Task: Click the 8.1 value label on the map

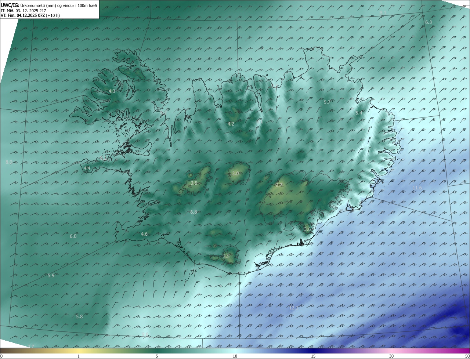Action: pos(383,13)
